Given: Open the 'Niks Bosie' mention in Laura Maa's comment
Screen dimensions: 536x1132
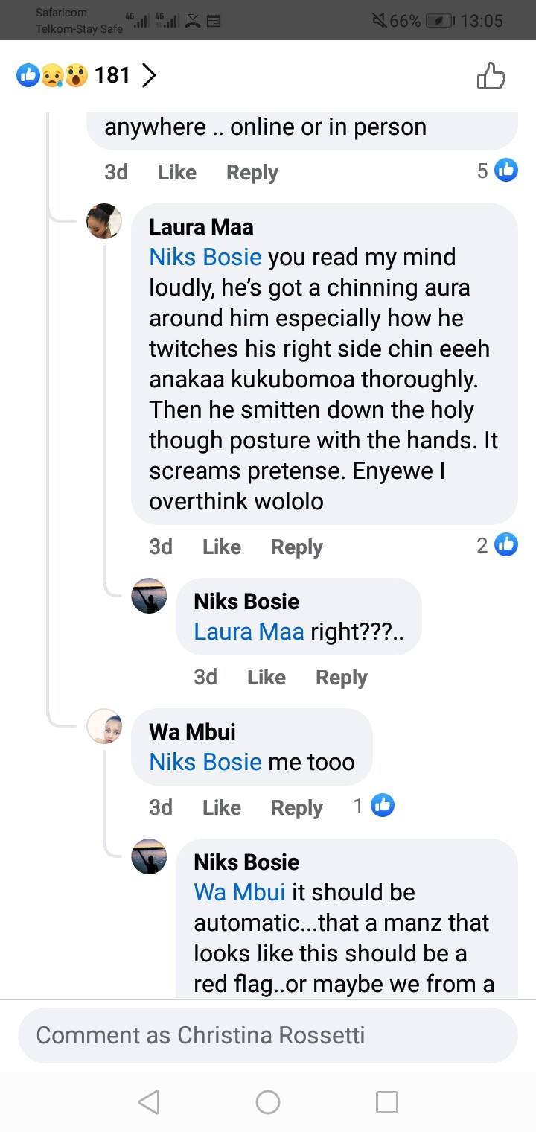Looking at the screenshot, I should pyautogui.click(x=205, y=257).
